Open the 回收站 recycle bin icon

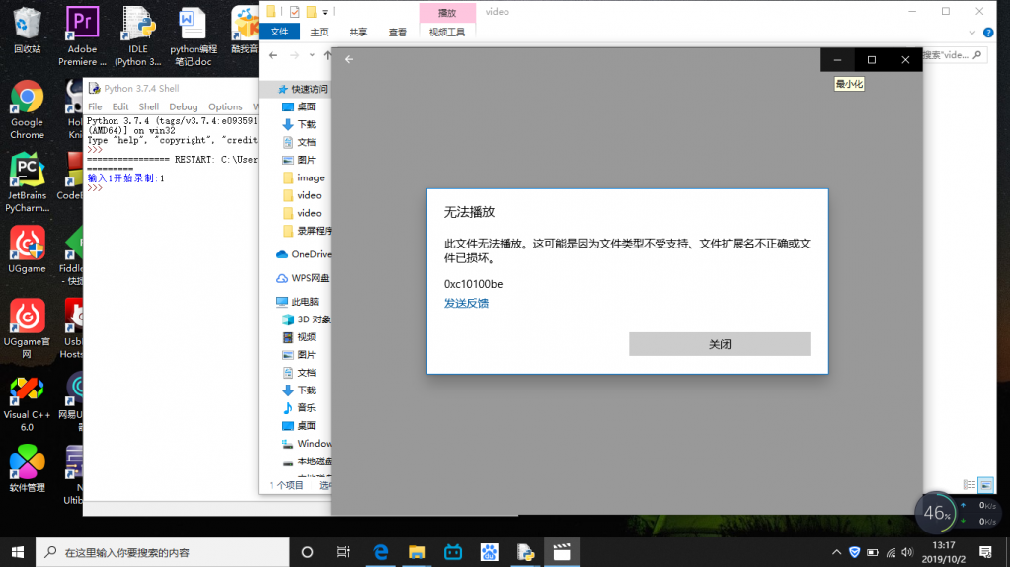coord(27,30)
